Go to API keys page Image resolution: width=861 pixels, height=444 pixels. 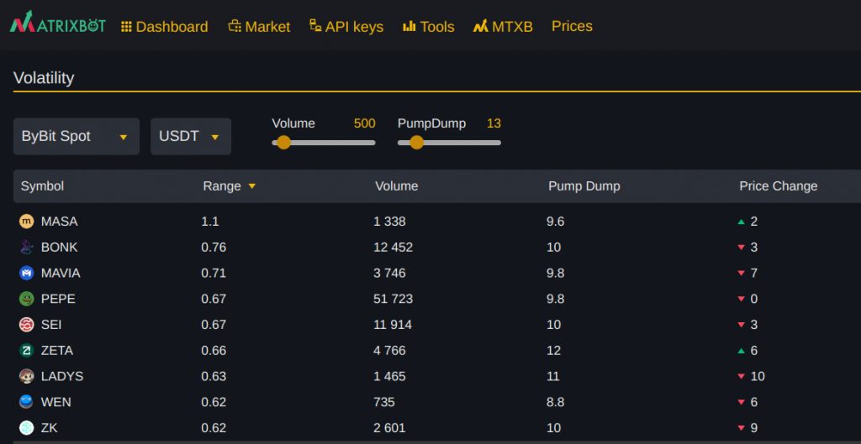tap(346, 26)
